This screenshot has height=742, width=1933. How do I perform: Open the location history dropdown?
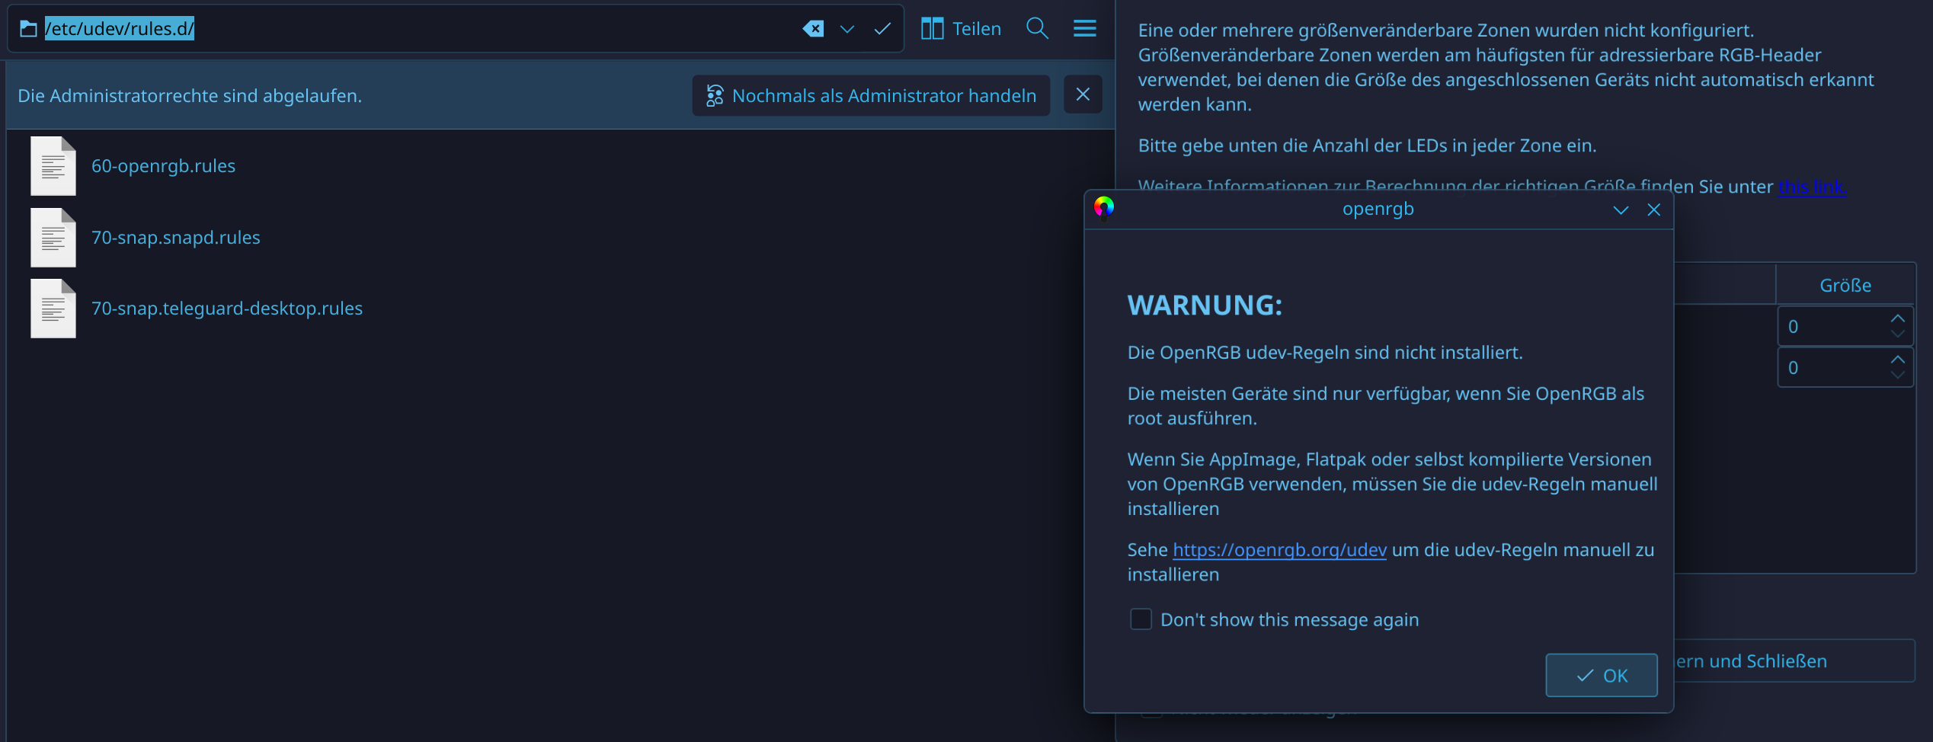(x=846, y=29)
